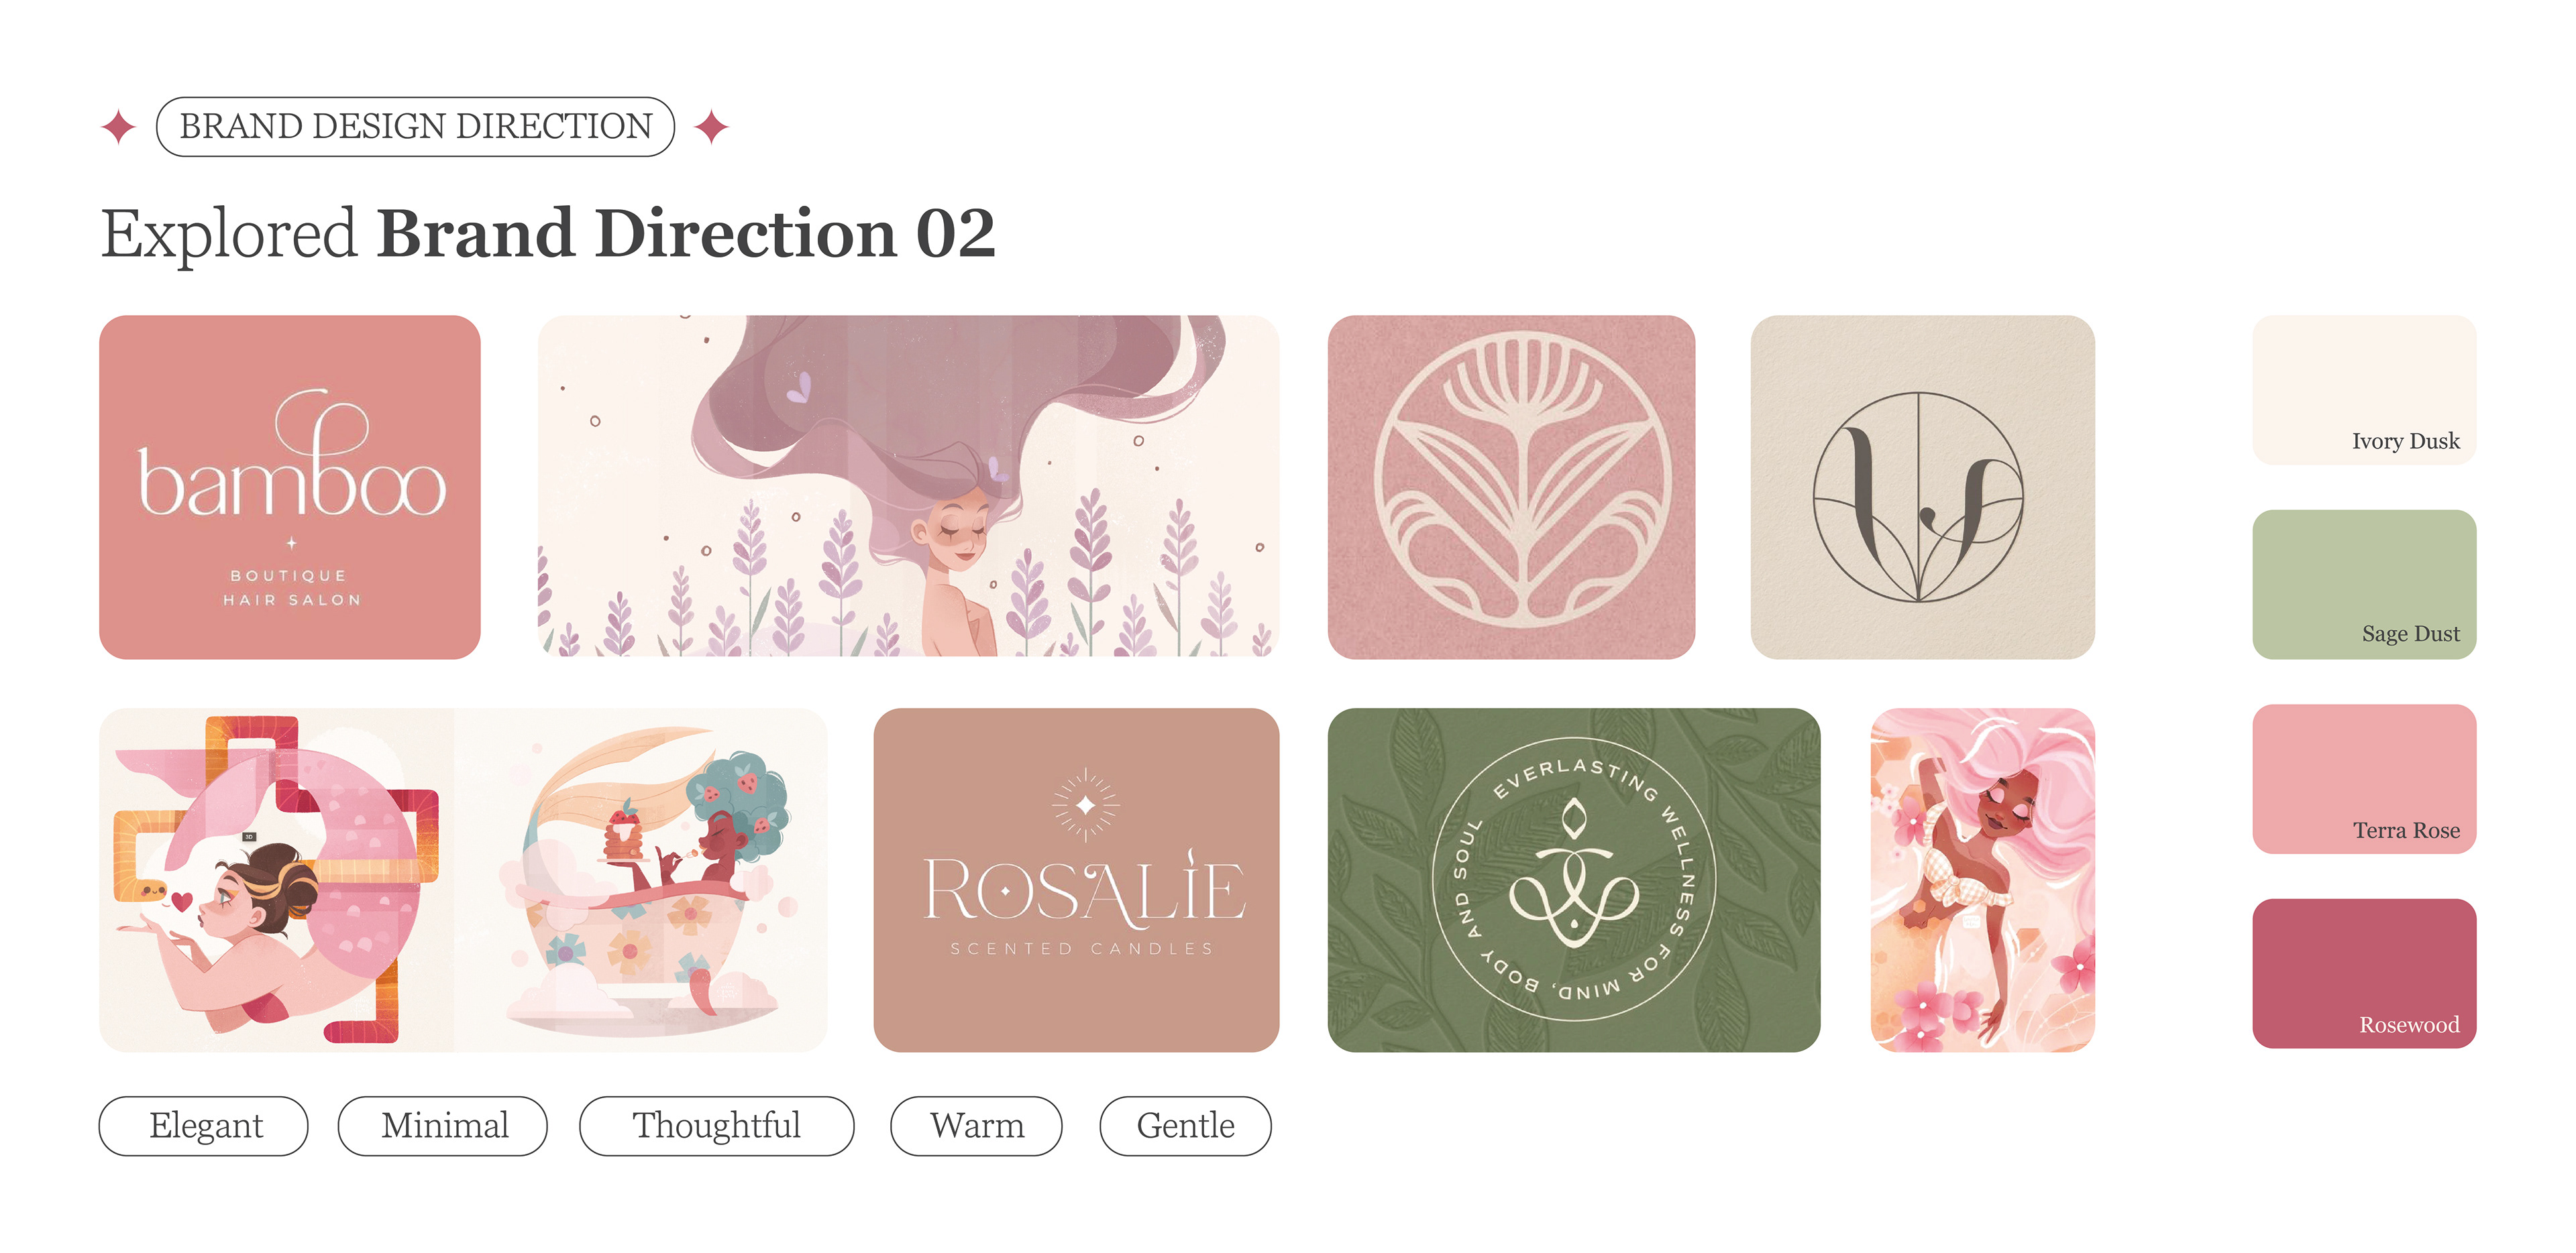This screenshot has height=1253, width=2576.
Task: Click the Brand Design Direction pill label
Action: pos(415,127)
